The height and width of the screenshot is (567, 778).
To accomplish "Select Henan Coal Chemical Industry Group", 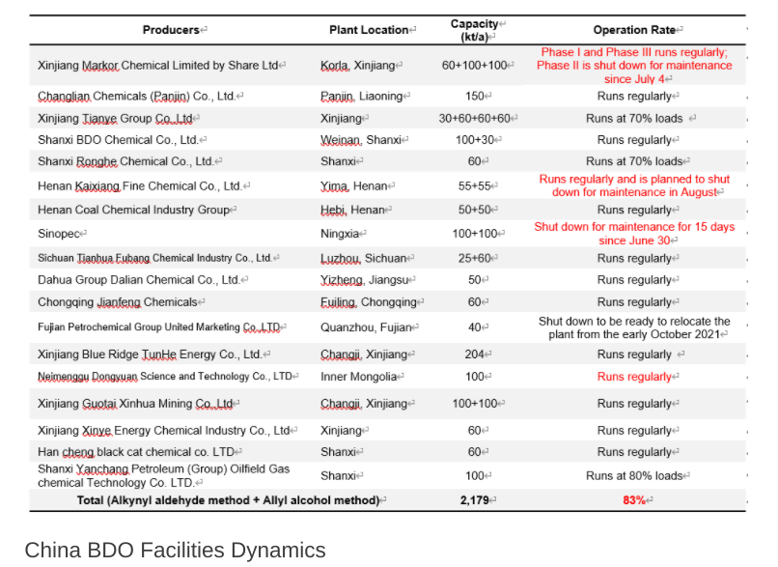I will click(x=133, y=210).
